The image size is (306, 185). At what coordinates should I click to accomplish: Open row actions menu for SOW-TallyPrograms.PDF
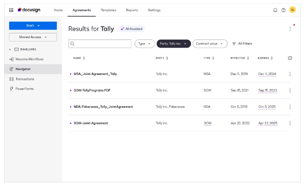[x=290, y=91]
